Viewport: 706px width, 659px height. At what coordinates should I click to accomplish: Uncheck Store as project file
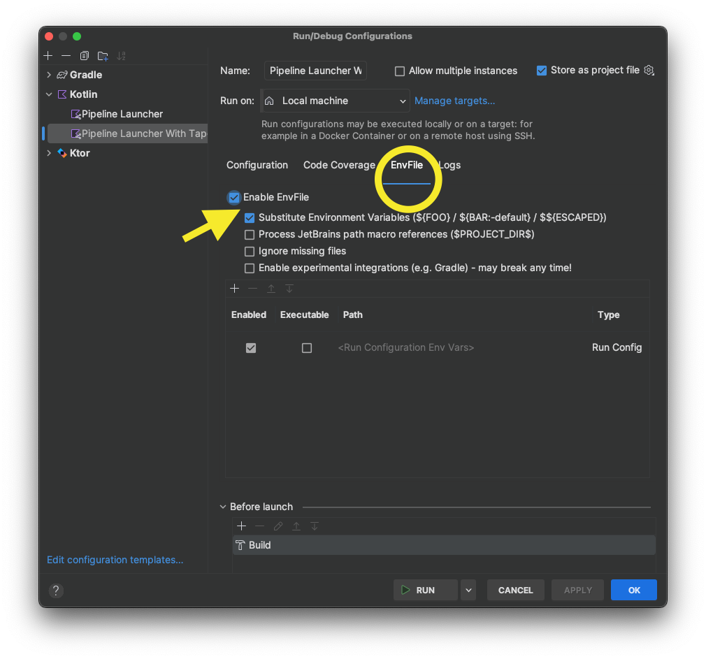click(542, 71)
